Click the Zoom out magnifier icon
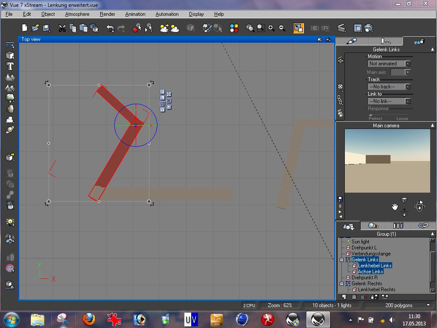 pos(282,28)
